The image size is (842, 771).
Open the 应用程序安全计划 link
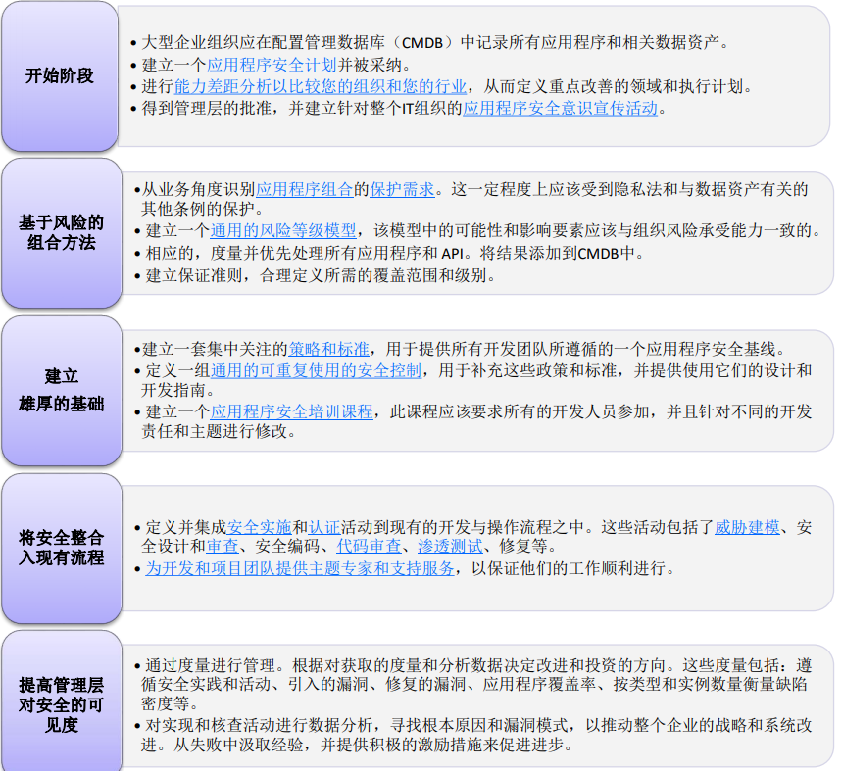tap(272, 65)
